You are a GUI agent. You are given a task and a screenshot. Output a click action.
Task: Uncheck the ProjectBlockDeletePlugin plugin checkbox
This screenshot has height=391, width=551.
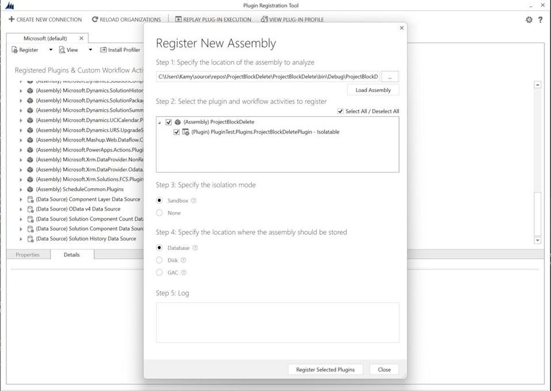[176, 132]
